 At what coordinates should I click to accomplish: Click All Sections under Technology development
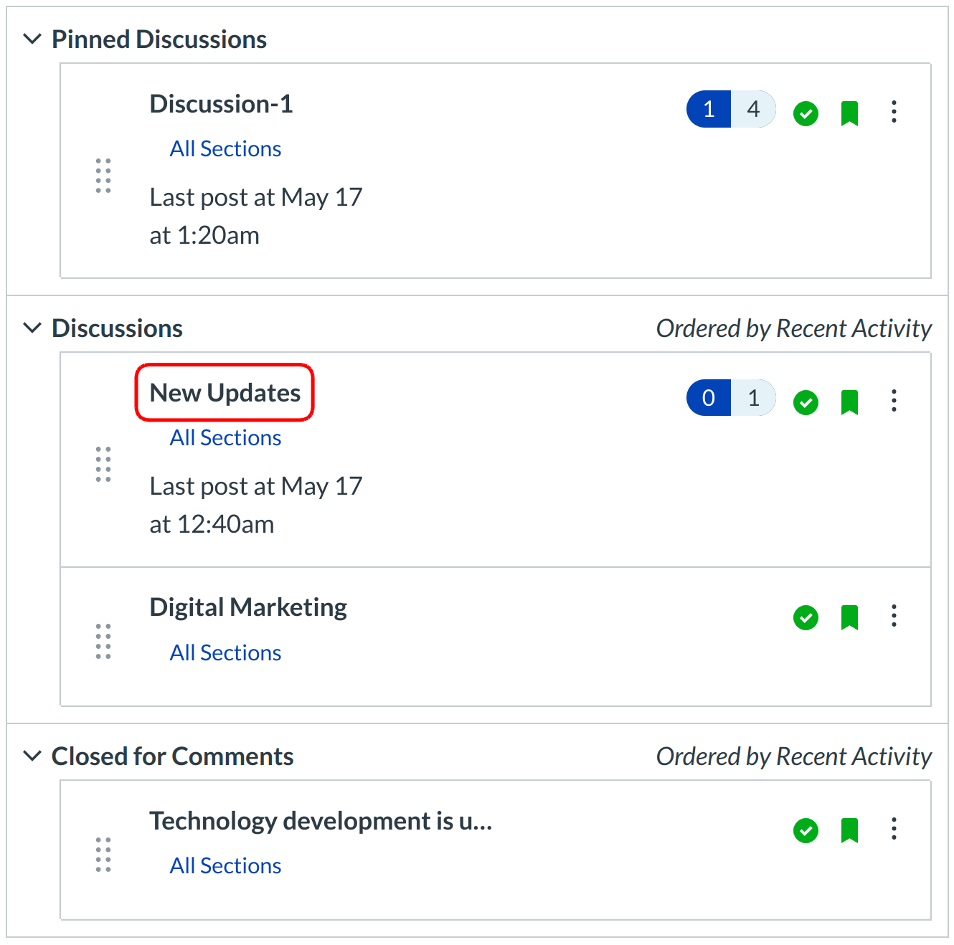coord(225,865)
